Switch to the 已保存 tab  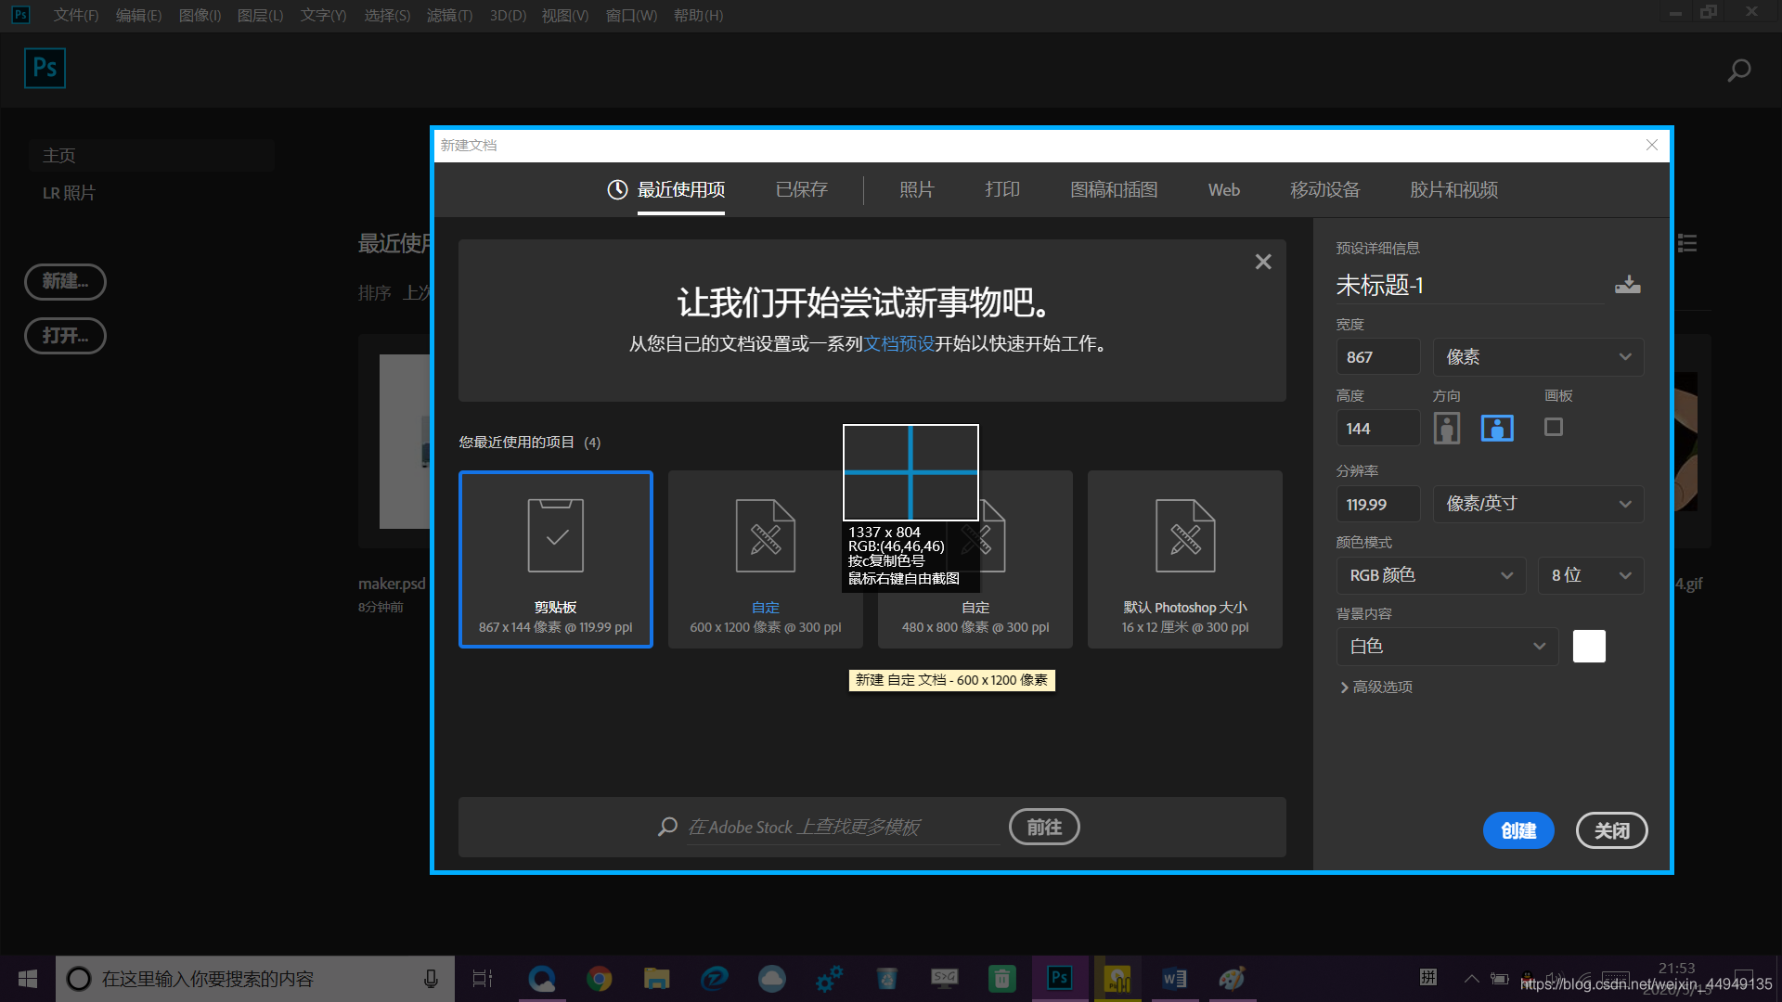coord(801,190)
